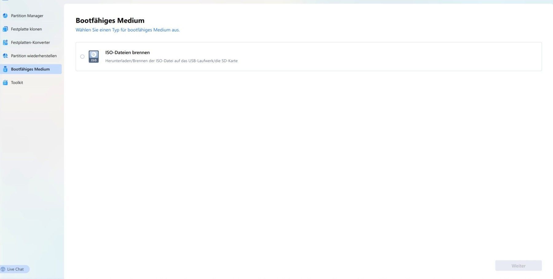
Task: Click the Live Chat headset icon
Action: pyautogui.click(x=3, y=269)
